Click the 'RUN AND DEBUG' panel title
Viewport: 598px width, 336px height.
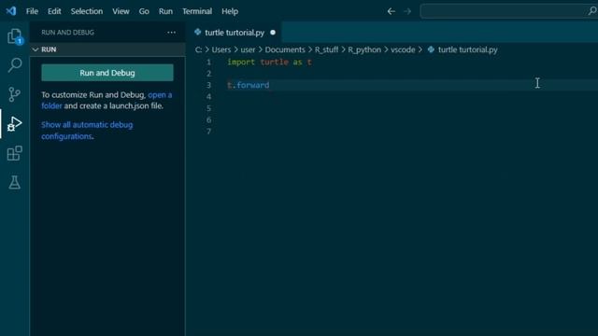[67, 33]
